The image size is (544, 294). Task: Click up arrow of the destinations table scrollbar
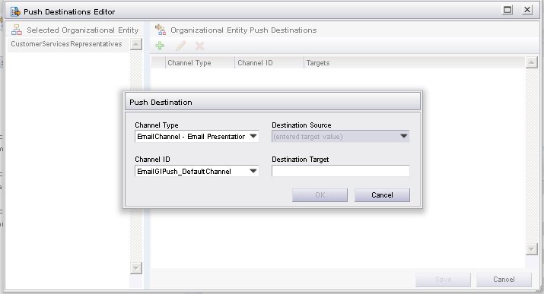532,63
